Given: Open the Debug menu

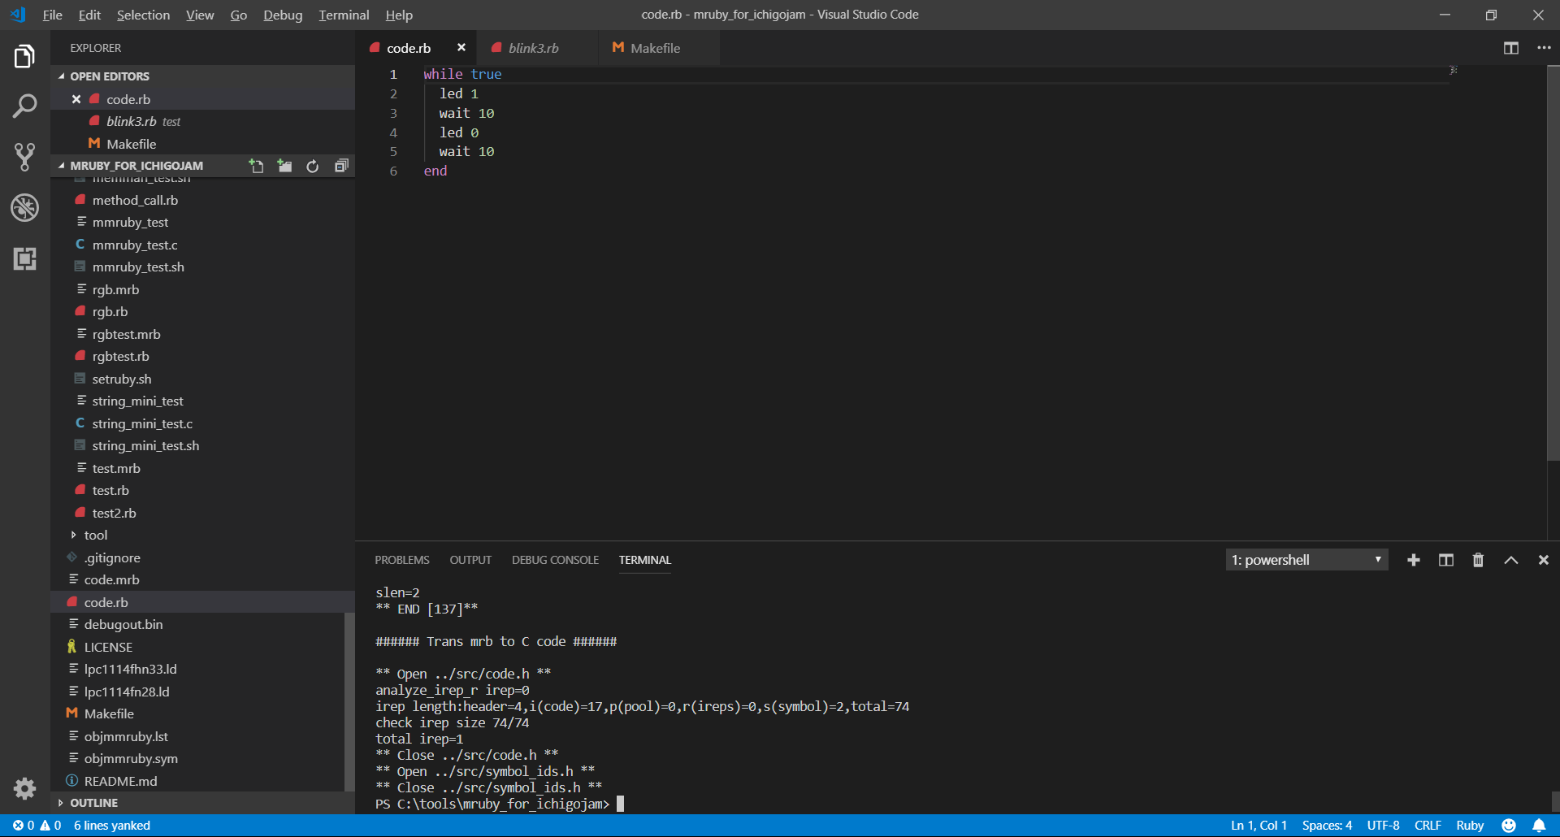Looking at the screenshot, I should (283, 15).
